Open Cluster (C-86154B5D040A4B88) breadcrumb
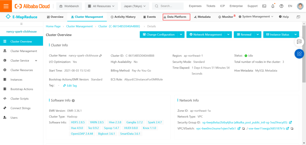Image resolution: width=306 pixels, height=145 pixels. [x=119, y=26]
